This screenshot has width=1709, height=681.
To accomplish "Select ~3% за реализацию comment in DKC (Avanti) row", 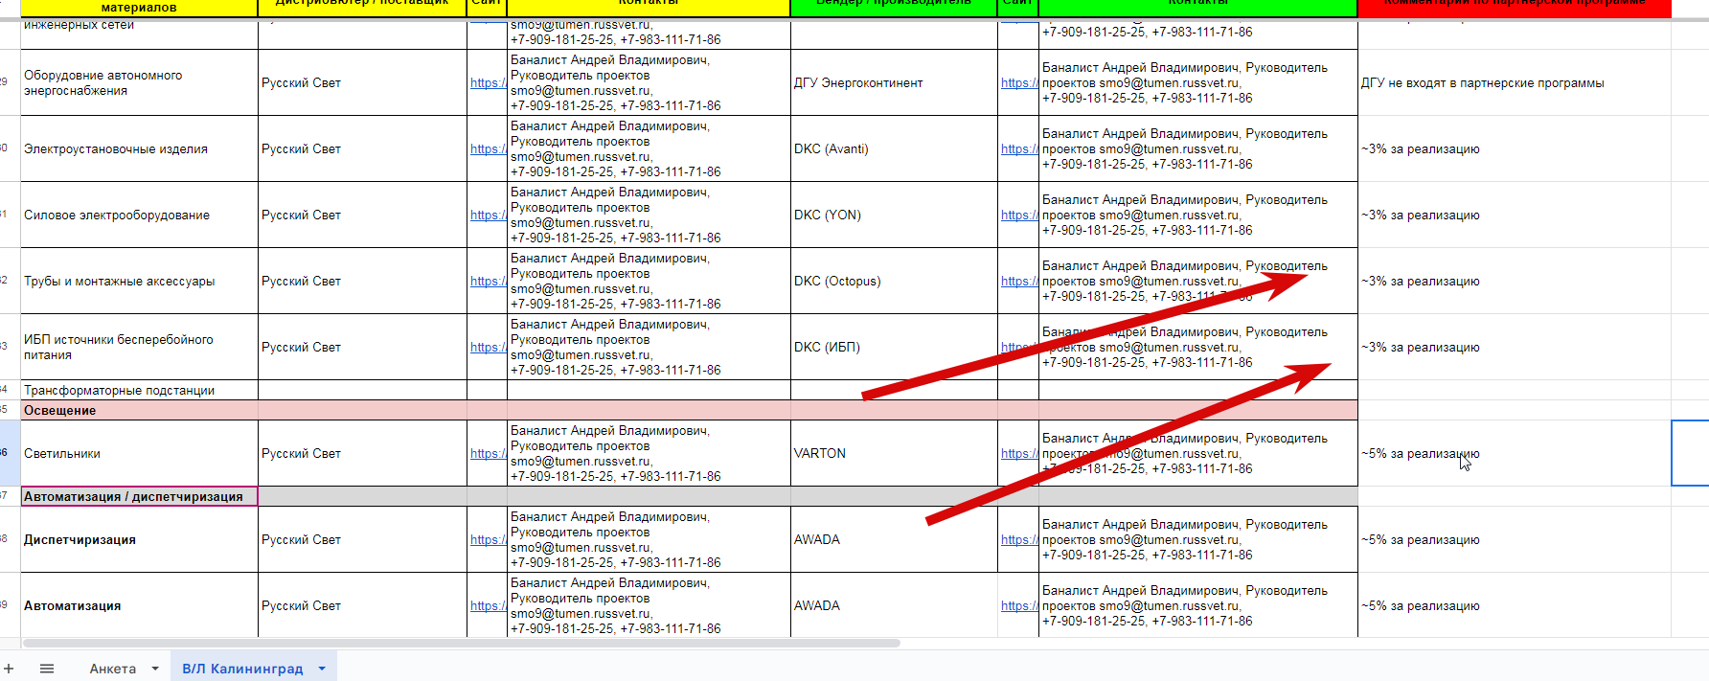I will pyautogui.click(x=1515, y=148).
